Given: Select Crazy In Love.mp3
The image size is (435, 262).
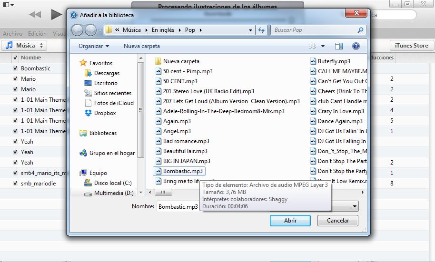Looking at the screenshot, I should [x=341, y=111].
